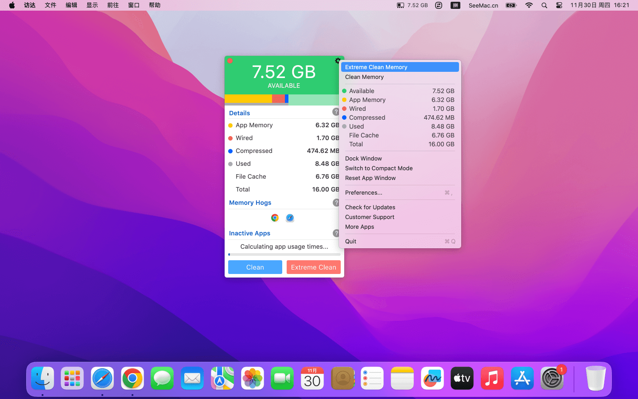Viewport: 638px width, 399px height.
Task: Open Maps from the Dock
Action: (222, 378)
